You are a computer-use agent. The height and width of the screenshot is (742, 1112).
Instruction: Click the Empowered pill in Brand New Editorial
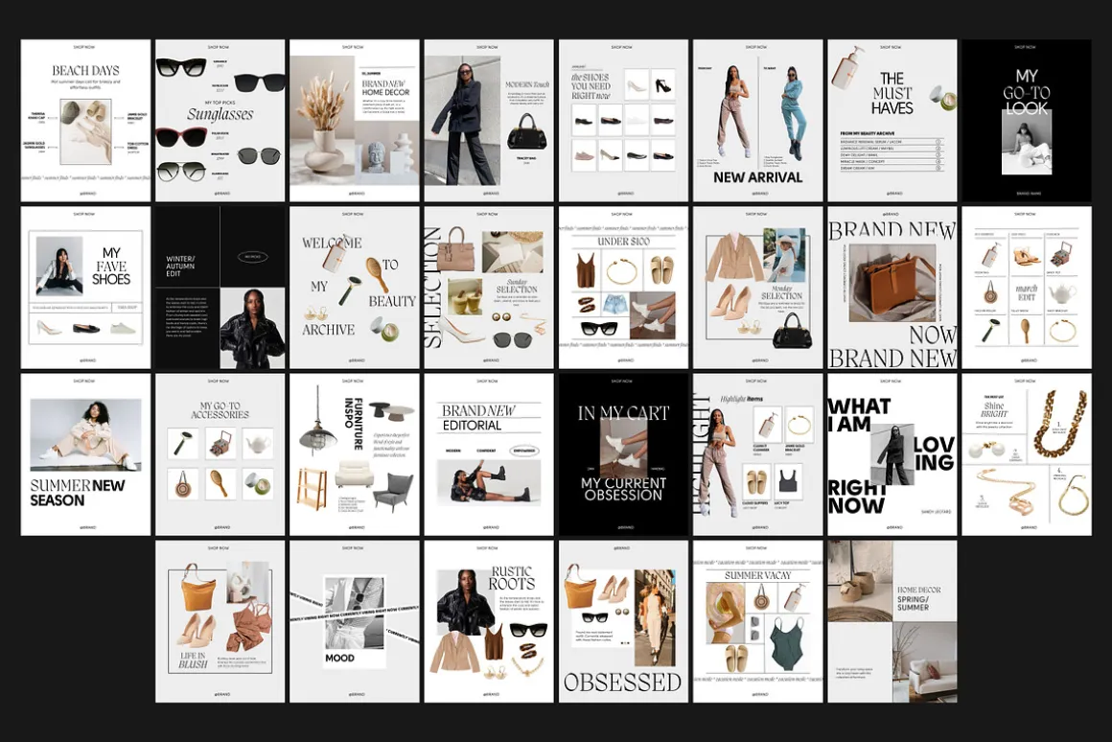[523, 451]
